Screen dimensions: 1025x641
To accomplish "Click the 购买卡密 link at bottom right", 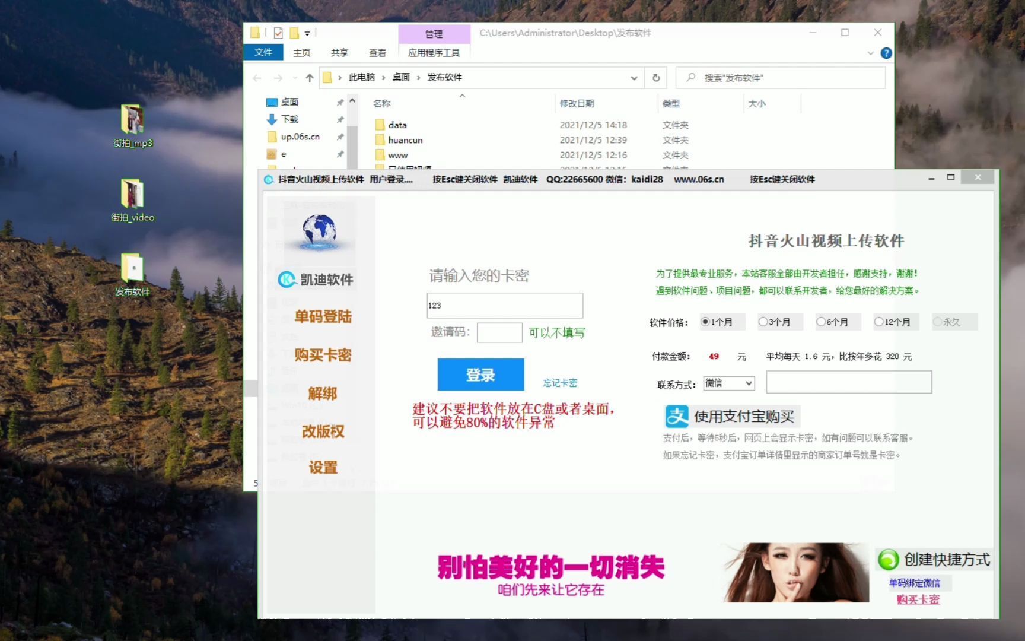I will pyautogui.click(x=918, y=599).
